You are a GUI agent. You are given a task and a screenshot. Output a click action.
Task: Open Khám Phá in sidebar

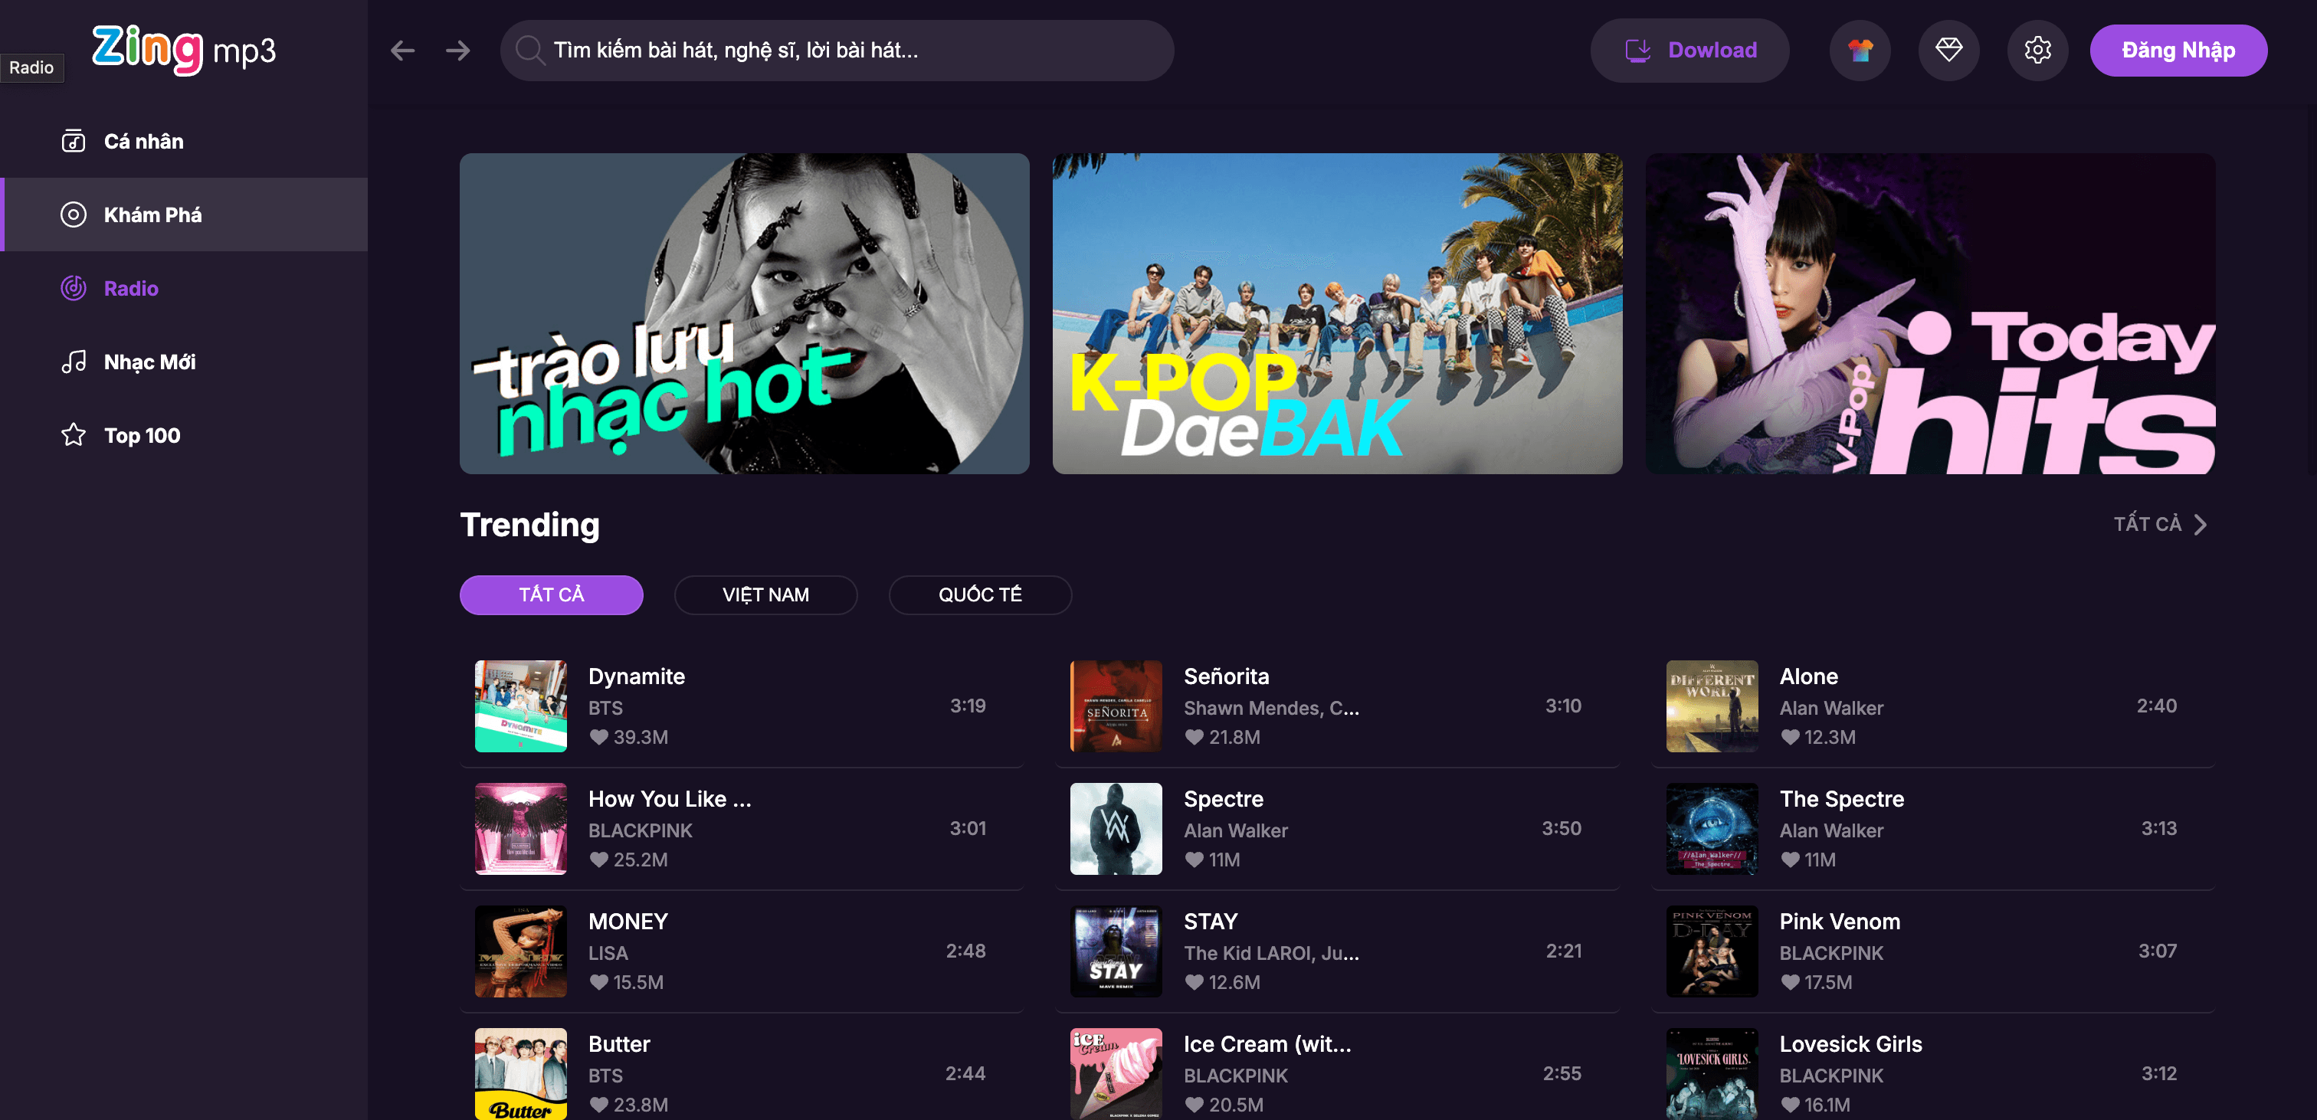click(x=183, y=215)
